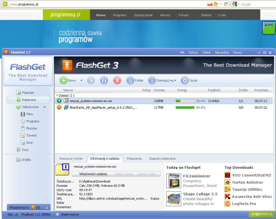Open the Plik menu
276x219 pixels.
(182, 52)
